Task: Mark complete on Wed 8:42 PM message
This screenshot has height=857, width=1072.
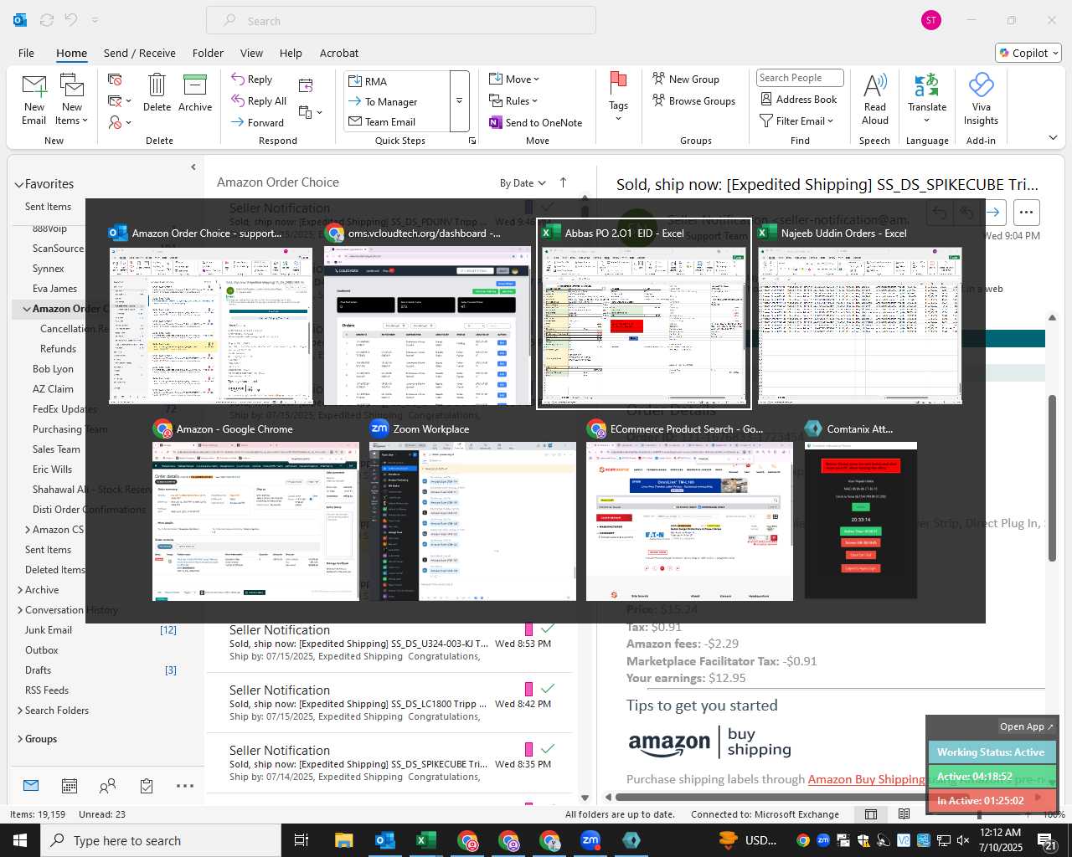Action: [x=547, y=689]
